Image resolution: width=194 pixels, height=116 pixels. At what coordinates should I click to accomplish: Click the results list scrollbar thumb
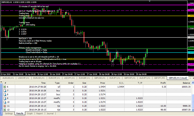[x=193, y=101]
